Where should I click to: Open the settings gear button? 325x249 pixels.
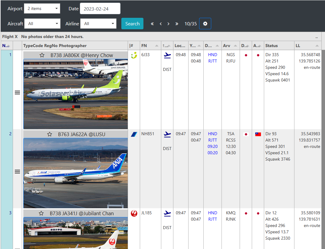coord(205,24)
